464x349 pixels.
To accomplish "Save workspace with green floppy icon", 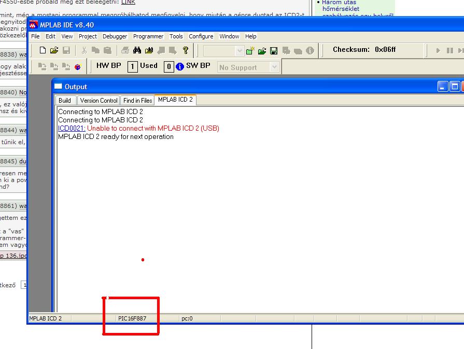I will tap(274, 51).
